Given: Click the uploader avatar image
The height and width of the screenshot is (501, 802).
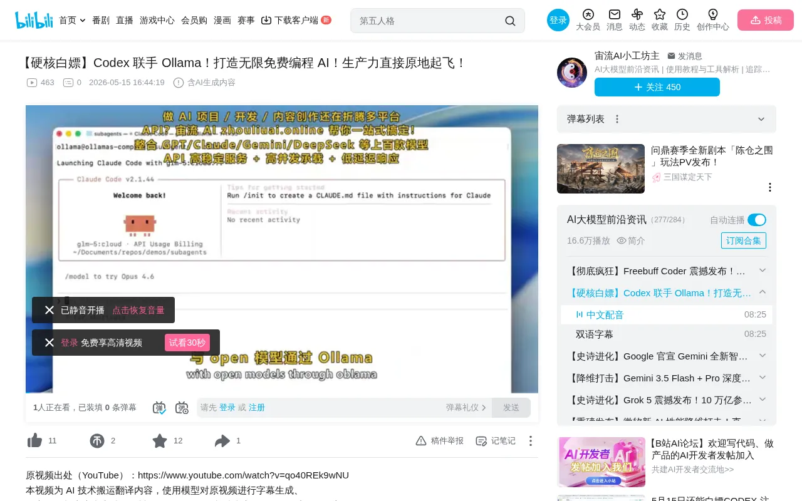Looking at the screenshot, I should click(572, 73).
